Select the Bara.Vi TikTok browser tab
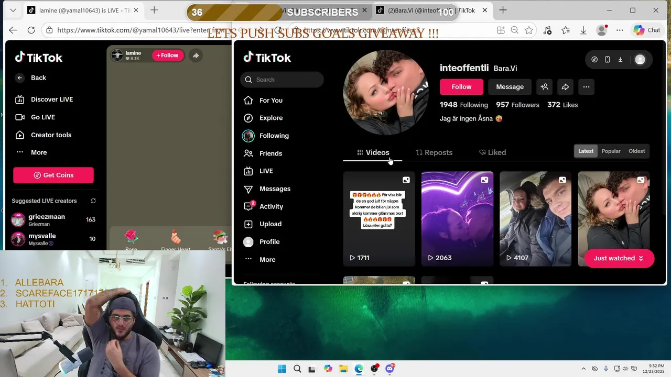 [x=431, y=10]
